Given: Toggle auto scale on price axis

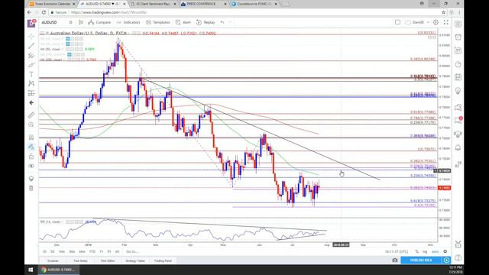Looking at the screenshot, I should pos(435,251).
